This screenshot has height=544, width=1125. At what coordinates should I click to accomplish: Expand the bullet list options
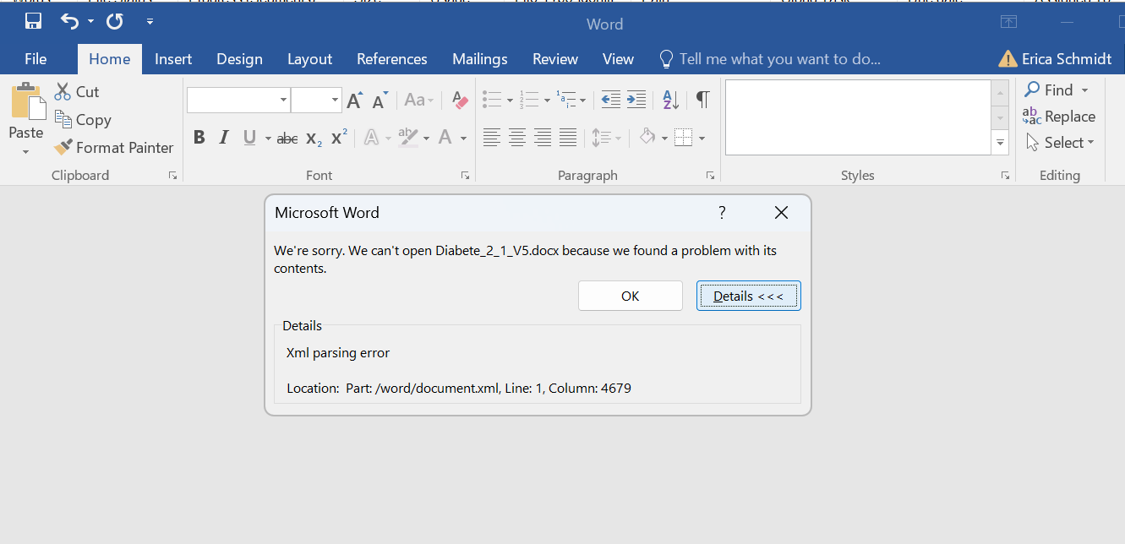511,99
